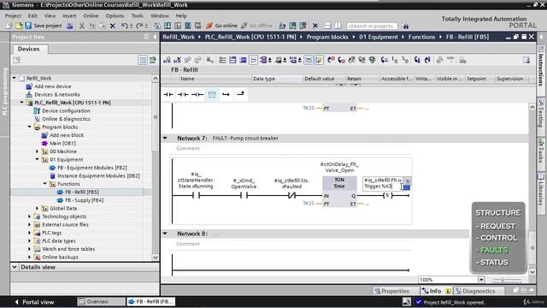Click the New project icon
This screenshot has height=308, width=547.
click(9, 26)
